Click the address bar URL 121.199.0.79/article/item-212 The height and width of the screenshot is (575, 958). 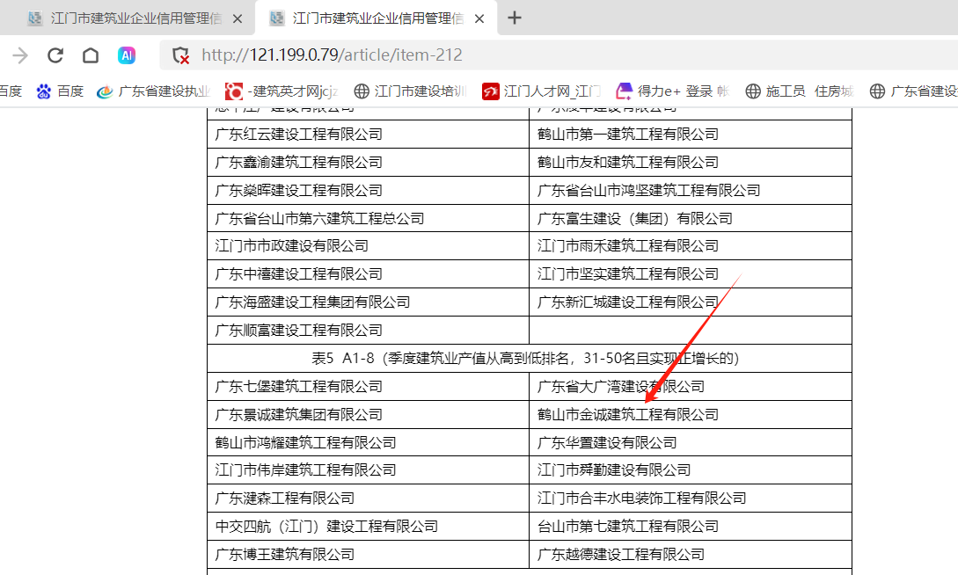(332, 55)
